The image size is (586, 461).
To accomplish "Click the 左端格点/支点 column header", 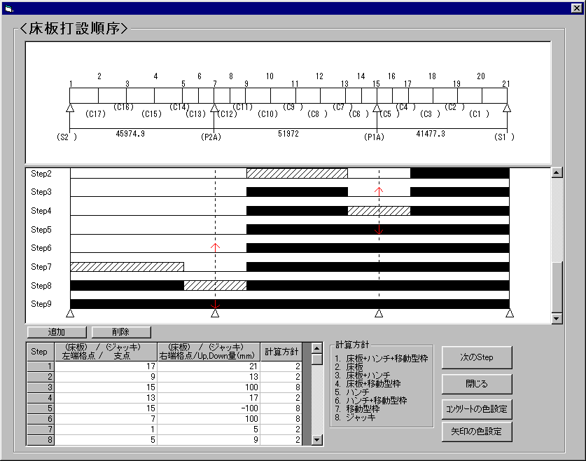I will (106, 352).
